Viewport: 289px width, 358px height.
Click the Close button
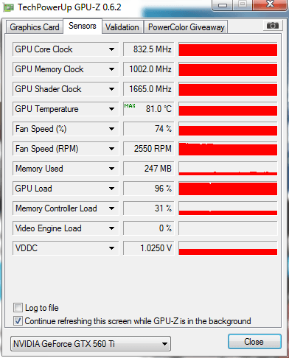point(254,342)
